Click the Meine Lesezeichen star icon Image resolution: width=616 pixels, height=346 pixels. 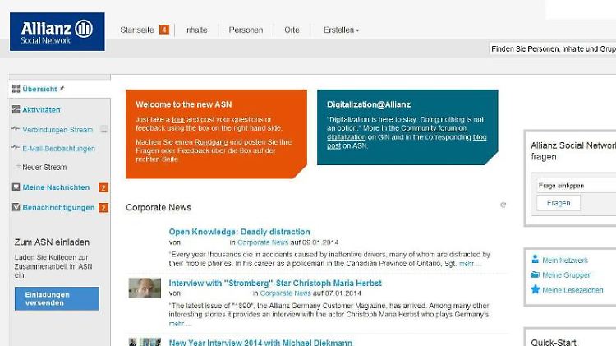point(536,289)
